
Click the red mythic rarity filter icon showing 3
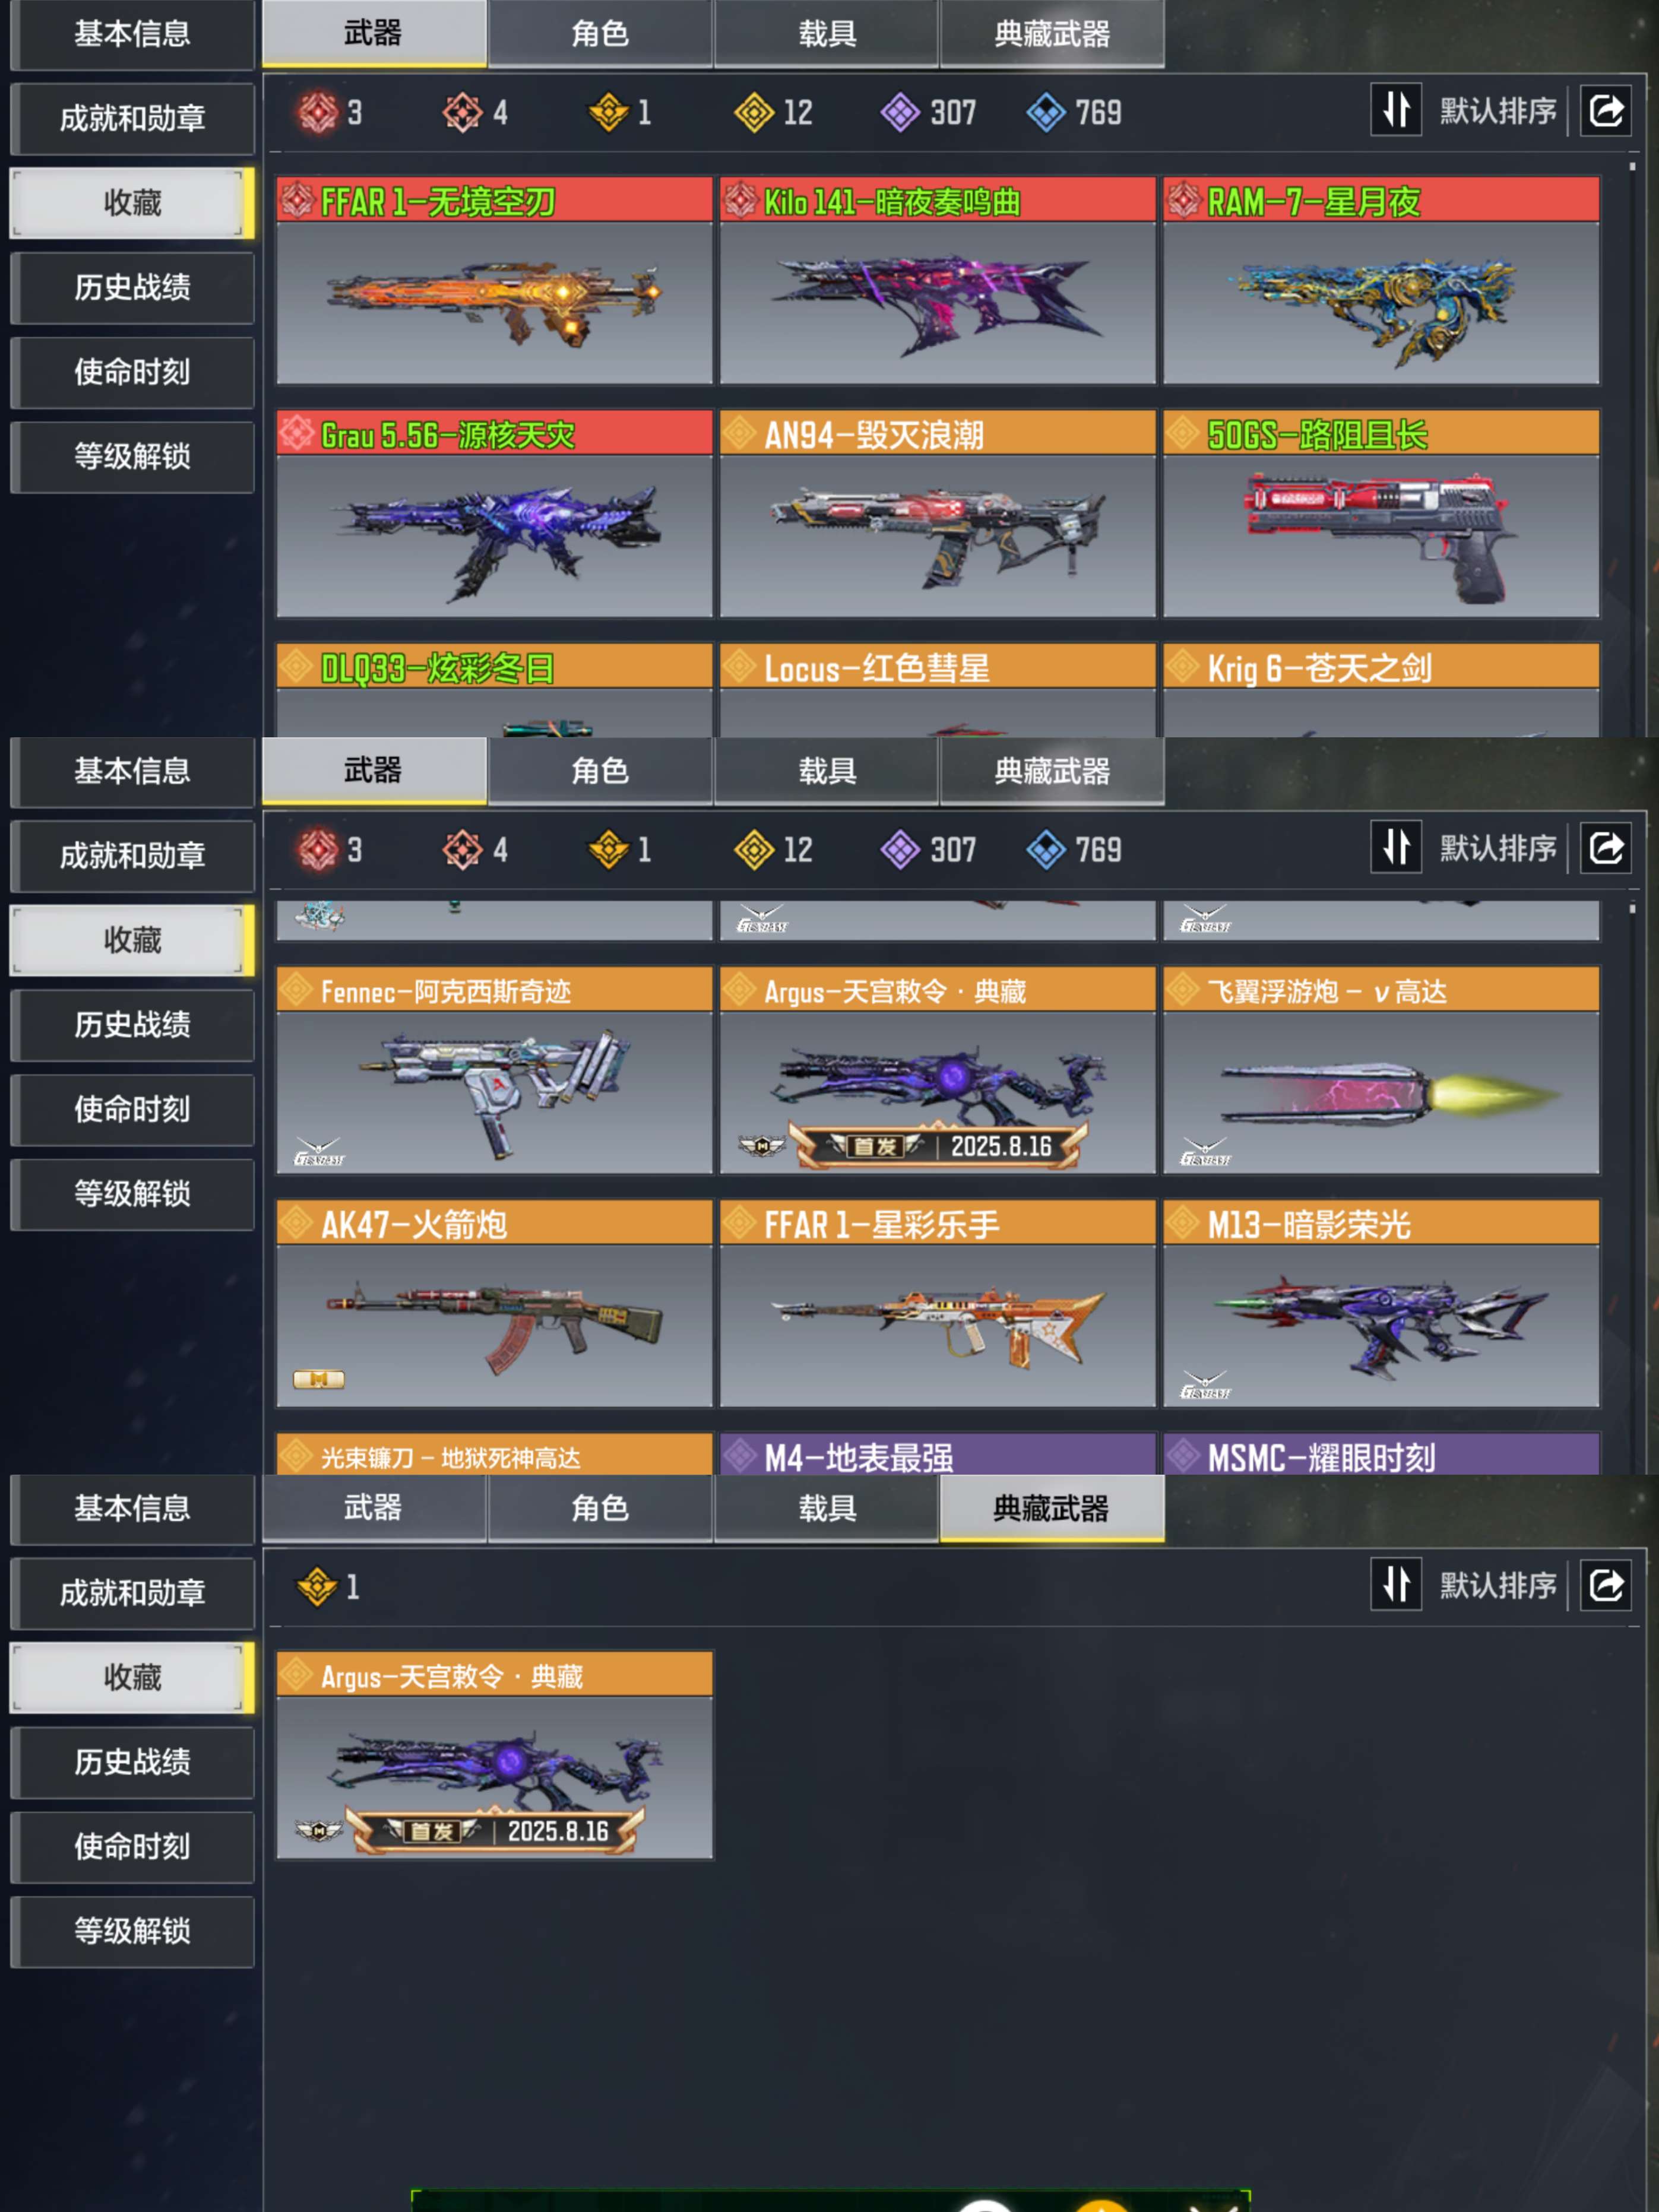(318, 112)
